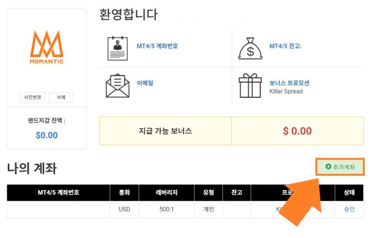This screenshot has height=238, width=374.
Task: Click the 상태 column header
Action: 349,193
